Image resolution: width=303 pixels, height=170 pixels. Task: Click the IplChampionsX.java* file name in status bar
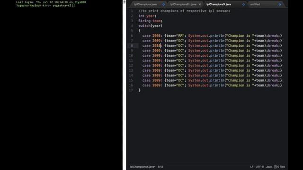[143, 167]
